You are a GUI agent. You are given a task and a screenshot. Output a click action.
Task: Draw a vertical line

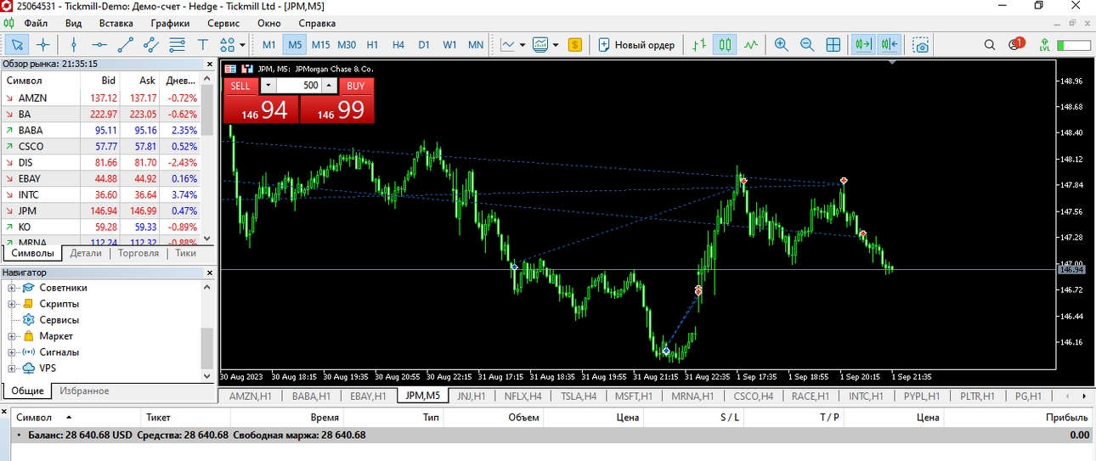[x=74, y=44]
